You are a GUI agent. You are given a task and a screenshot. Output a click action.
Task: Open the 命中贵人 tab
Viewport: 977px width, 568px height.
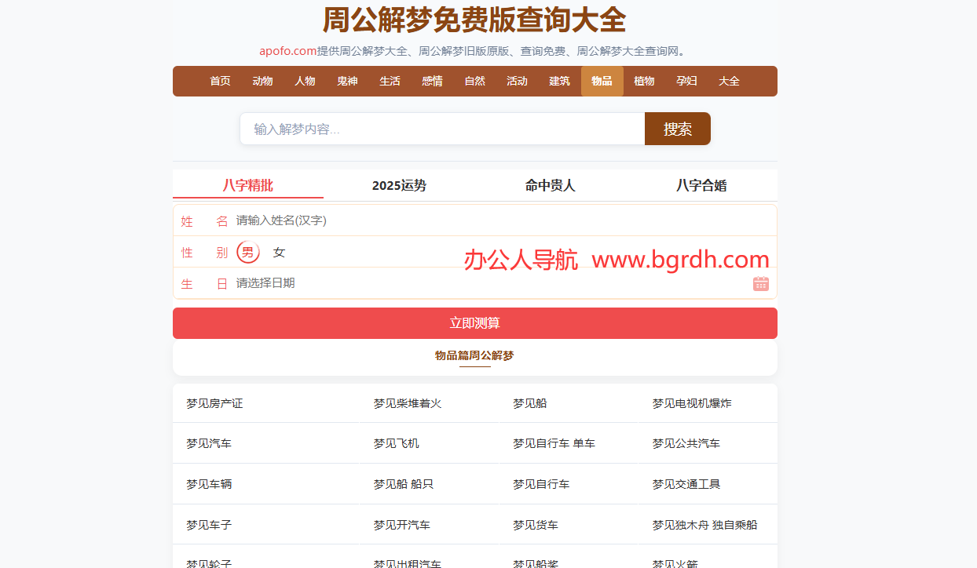coord(550,185)
